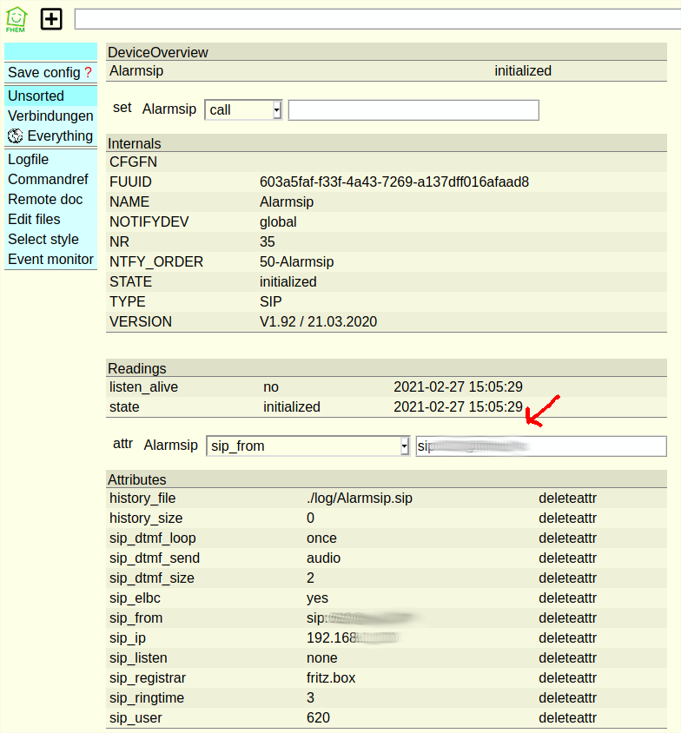Click the attr link for Alarmsip
681x733 pixels.
pos(122,444)
